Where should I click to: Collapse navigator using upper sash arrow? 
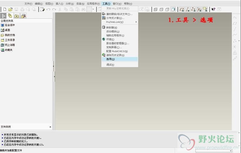point(53,66)
